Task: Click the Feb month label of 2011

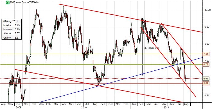Action: pos(141,104)
